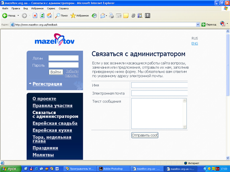Open the Еврейская свадьба link
The height and width of the screenshot is (172, 230).
tap(55, 123)
